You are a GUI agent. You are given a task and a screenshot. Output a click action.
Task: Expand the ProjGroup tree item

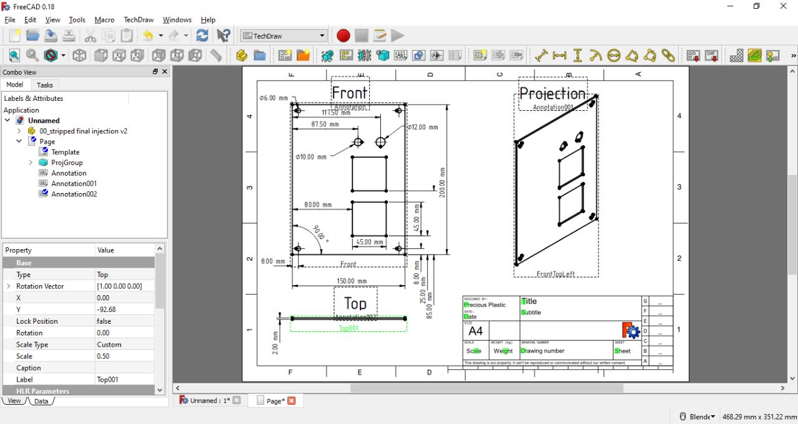tap(31, 163)
